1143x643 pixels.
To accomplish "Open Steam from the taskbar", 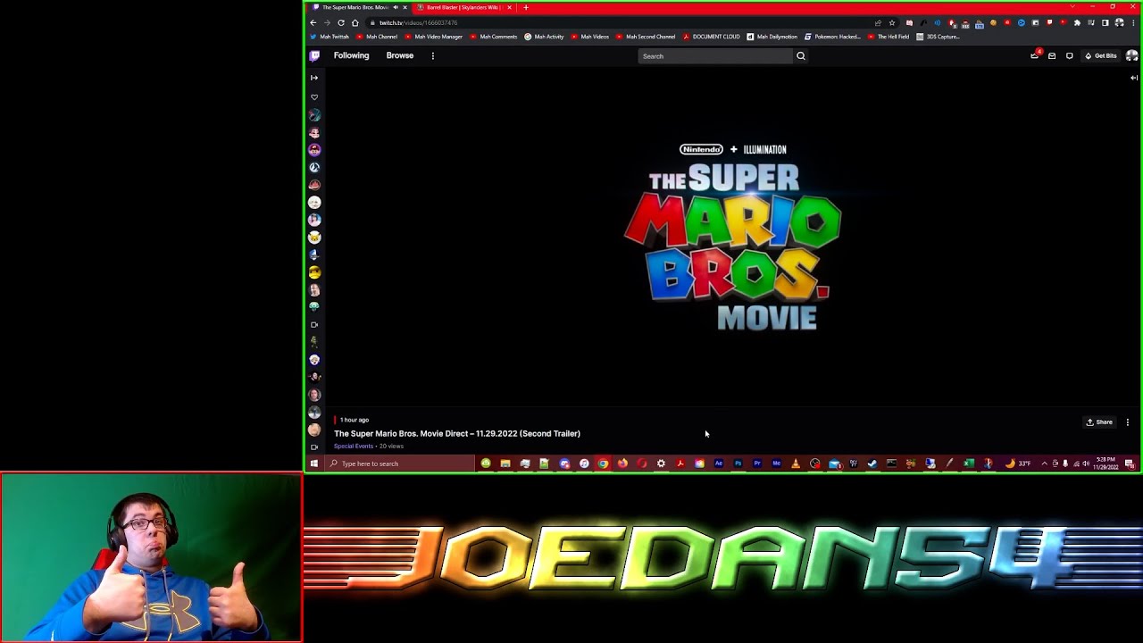I will [x=872, y=463].
